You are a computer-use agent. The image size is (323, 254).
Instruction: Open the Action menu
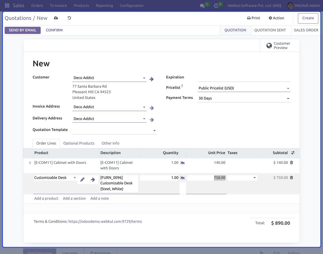276,18
